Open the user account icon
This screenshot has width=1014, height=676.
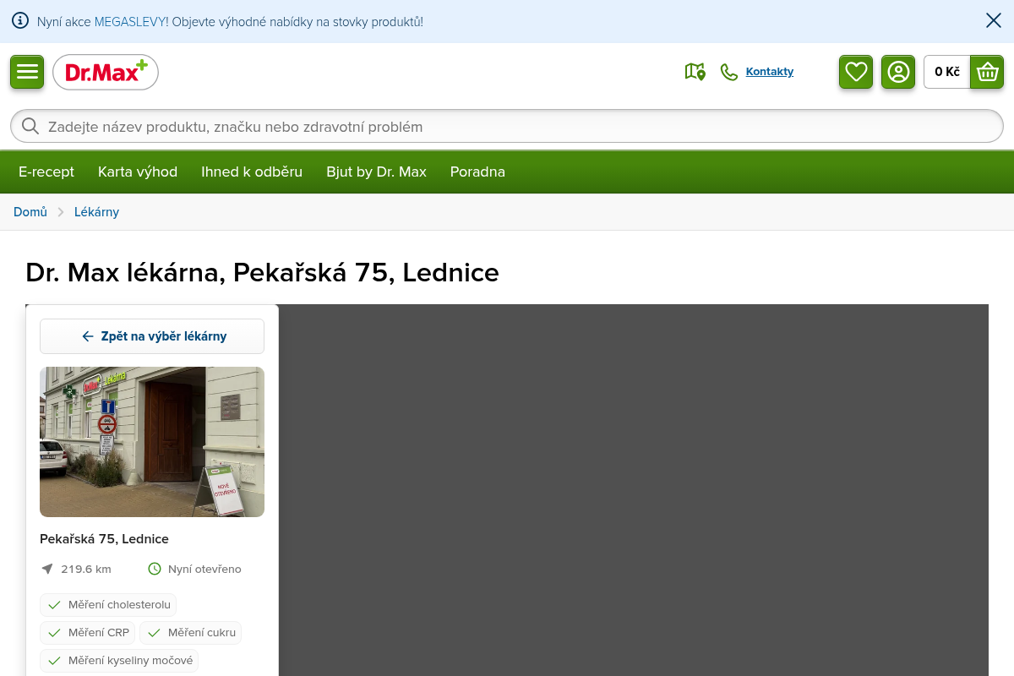(898, 72)
